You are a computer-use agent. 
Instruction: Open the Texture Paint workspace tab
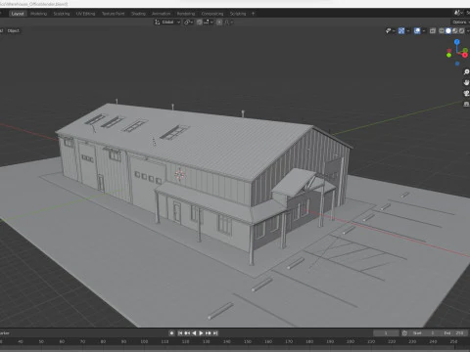coord(113,14)
